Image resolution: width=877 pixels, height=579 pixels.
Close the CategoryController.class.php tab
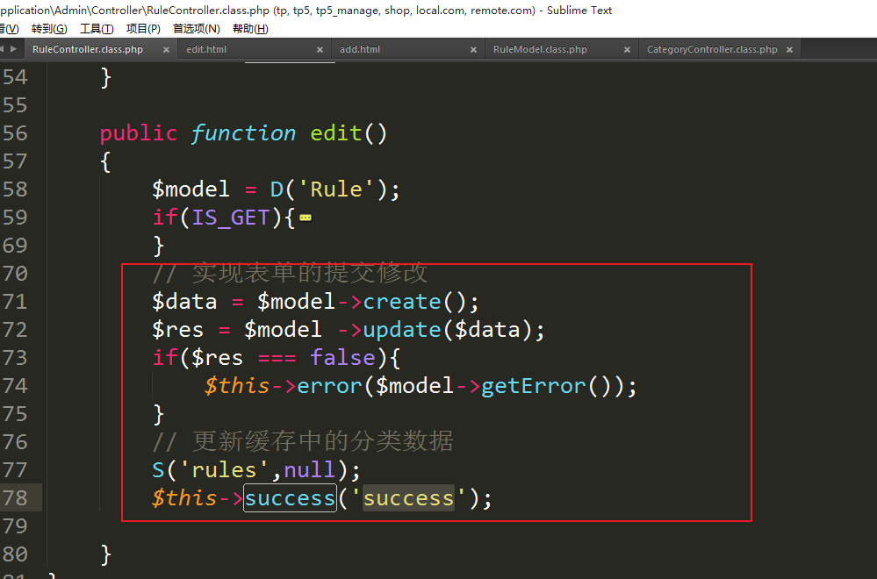point(789,50)
